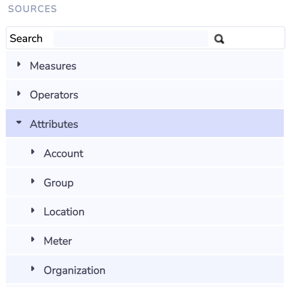Select the Operators label text
Viewport: 288px width, 287px height.
pyautogui.click(x=54, y=95)
